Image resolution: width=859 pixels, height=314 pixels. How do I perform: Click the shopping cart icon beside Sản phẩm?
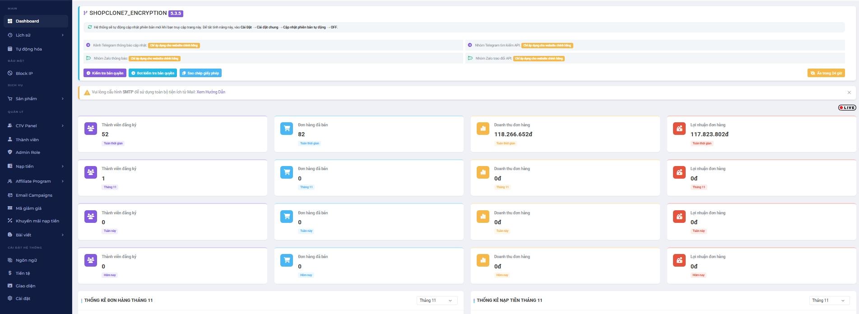coord(10,98)
